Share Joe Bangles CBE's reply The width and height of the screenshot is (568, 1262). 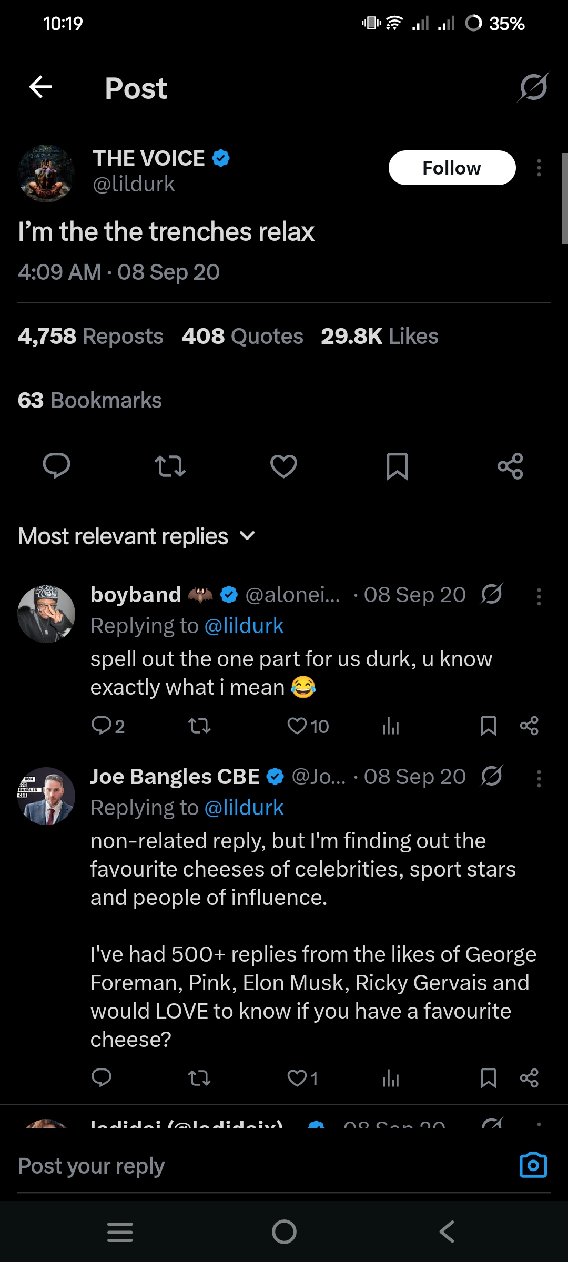point(529,1078)
